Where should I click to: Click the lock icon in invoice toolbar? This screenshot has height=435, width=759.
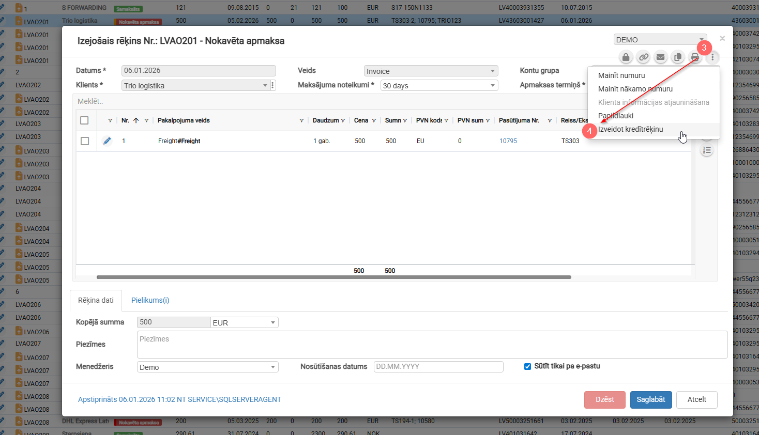626,57
